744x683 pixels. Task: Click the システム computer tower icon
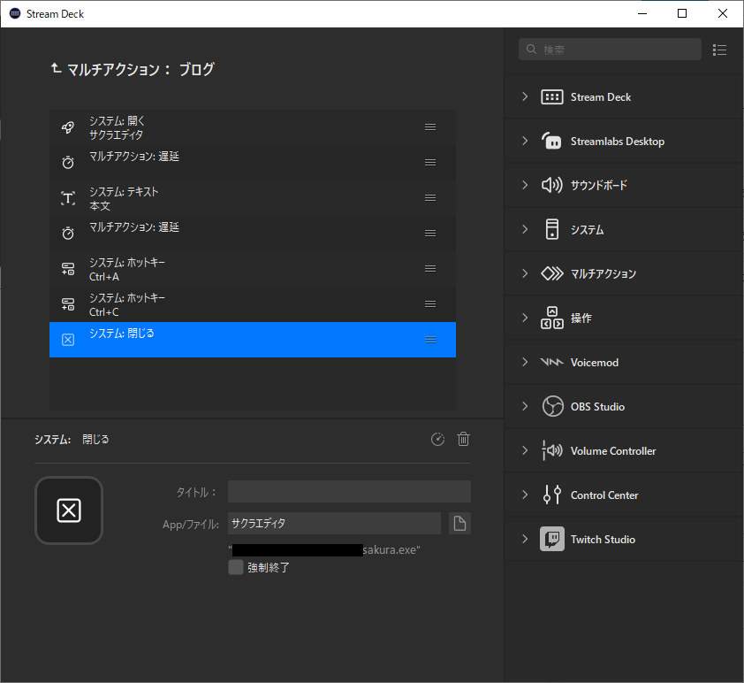[552, 229]
